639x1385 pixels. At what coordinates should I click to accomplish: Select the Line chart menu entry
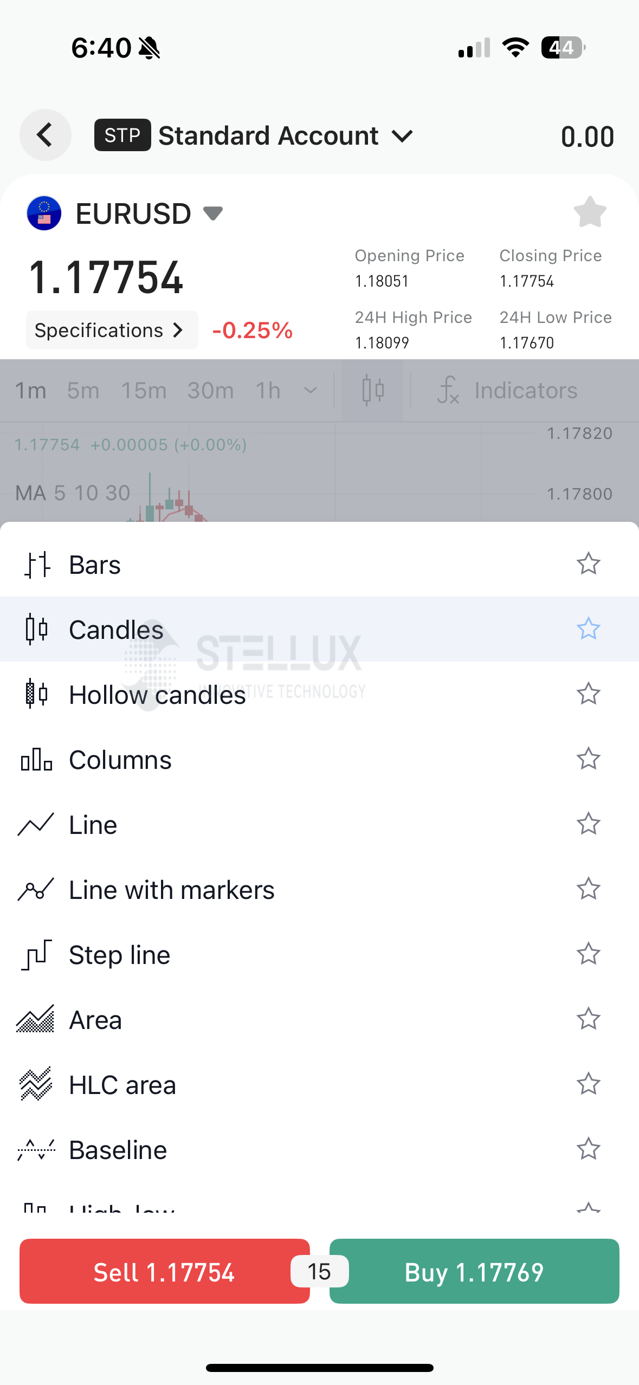point(320,824)
